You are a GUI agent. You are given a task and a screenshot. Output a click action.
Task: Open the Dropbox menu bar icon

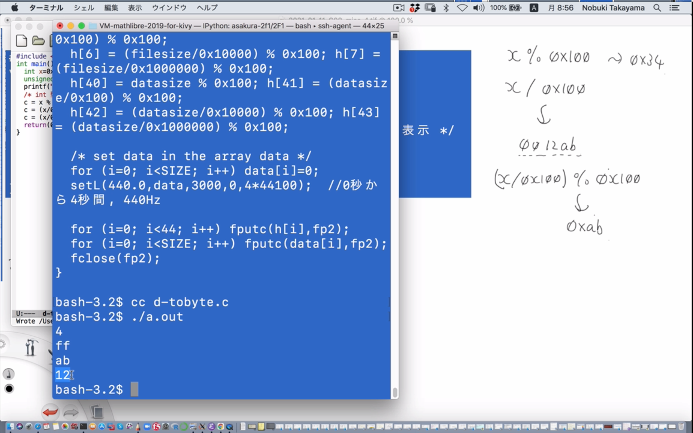pos(414,8)
